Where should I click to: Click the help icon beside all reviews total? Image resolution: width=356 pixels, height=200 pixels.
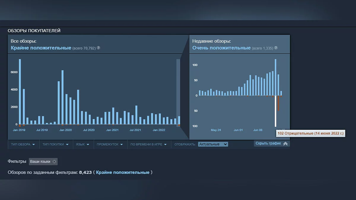pyautogui.click(x=98, y=48)
